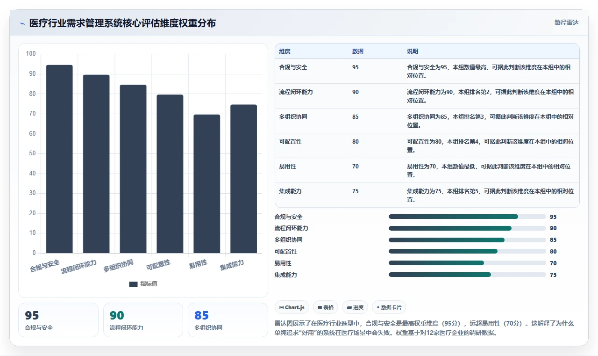
Task: Select the 多组织协同 table row cell
Action: click(293, 117)
